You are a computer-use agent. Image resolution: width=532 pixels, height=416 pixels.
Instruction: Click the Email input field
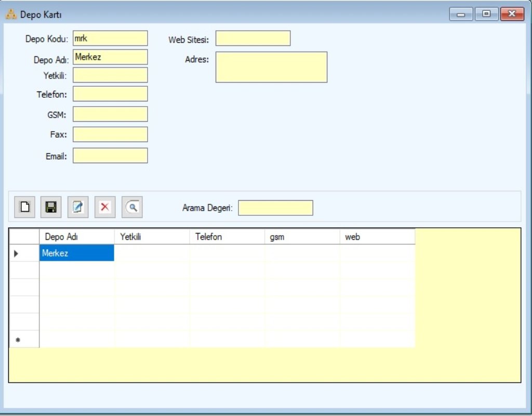pyautogui.click(x=110, y=155)
